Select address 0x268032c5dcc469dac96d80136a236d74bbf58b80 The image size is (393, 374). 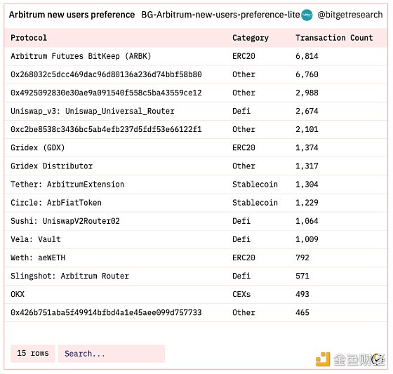coord(106,74)
